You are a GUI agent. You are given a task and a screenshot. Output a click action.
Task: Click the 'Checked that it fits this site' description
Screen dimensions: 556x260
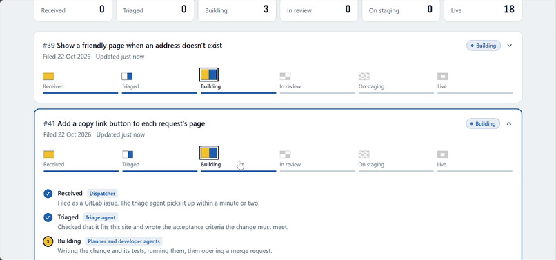pyautogui.click(x=172, y=227)
